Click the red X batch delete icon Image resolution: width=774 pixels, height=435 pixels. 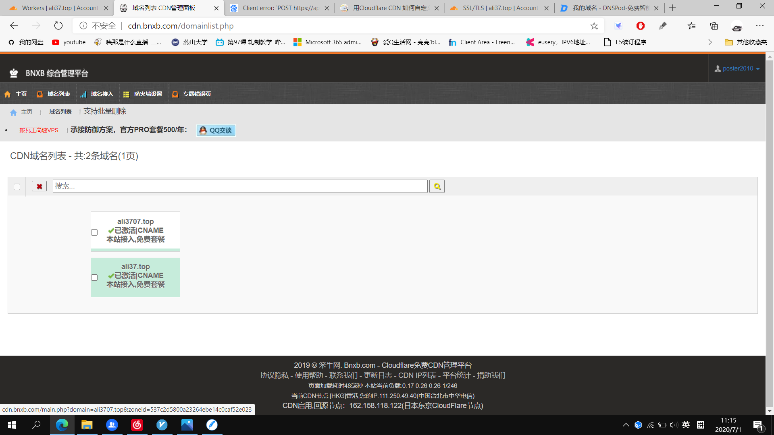coord(39,186)
